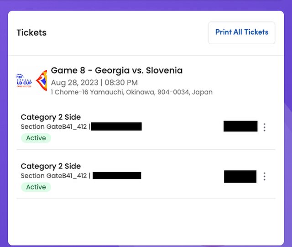Screen dimensions: 292x247
Task: Click first ticket's redacted box after the section
Action: (x=116, y=126)
